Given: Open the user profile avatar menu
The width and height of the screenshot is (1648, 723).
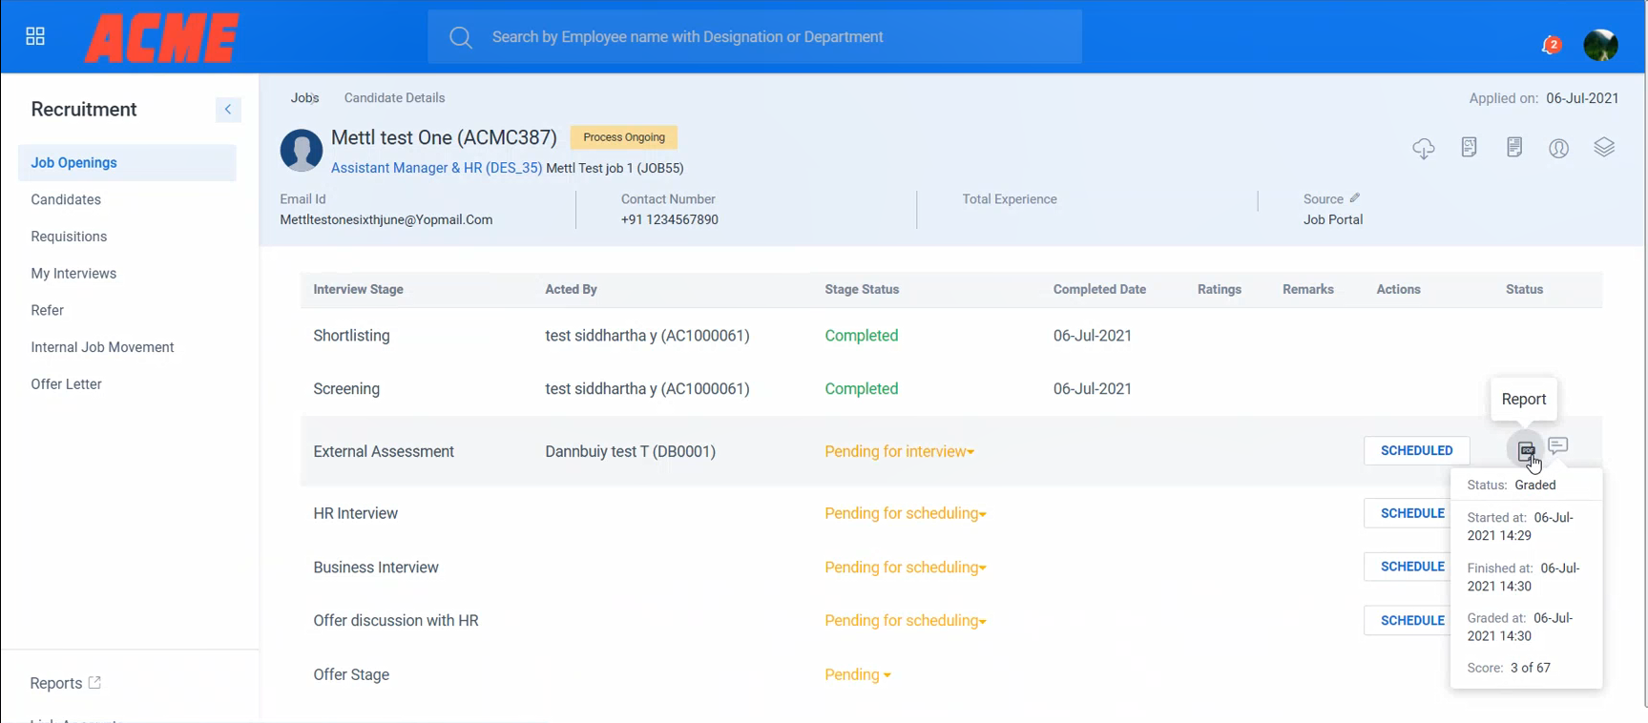Looking at the screenshot, I should point(1600,44).
